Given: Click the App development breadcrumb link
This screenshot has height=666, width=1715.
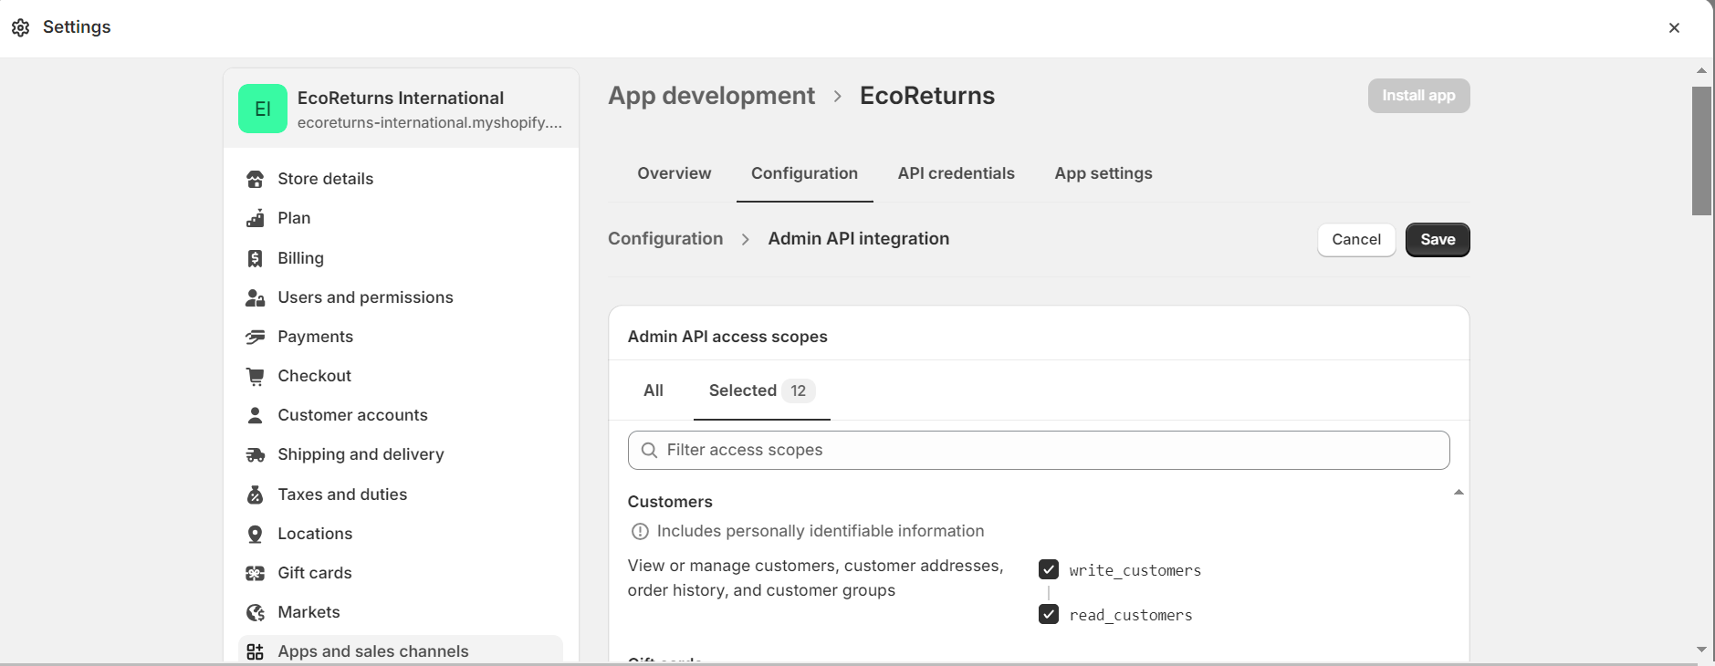Looking at the screenshot, I should coord(711,96).
